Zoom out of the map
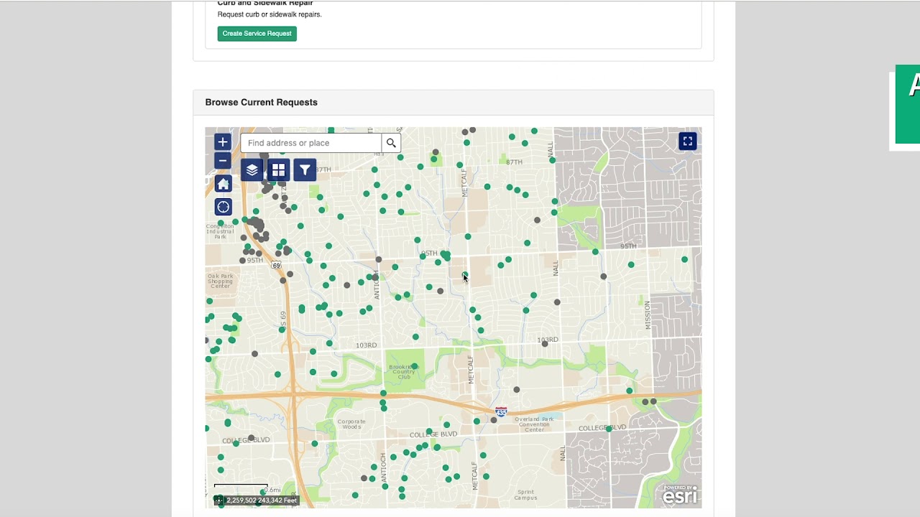 pos(222,161)
